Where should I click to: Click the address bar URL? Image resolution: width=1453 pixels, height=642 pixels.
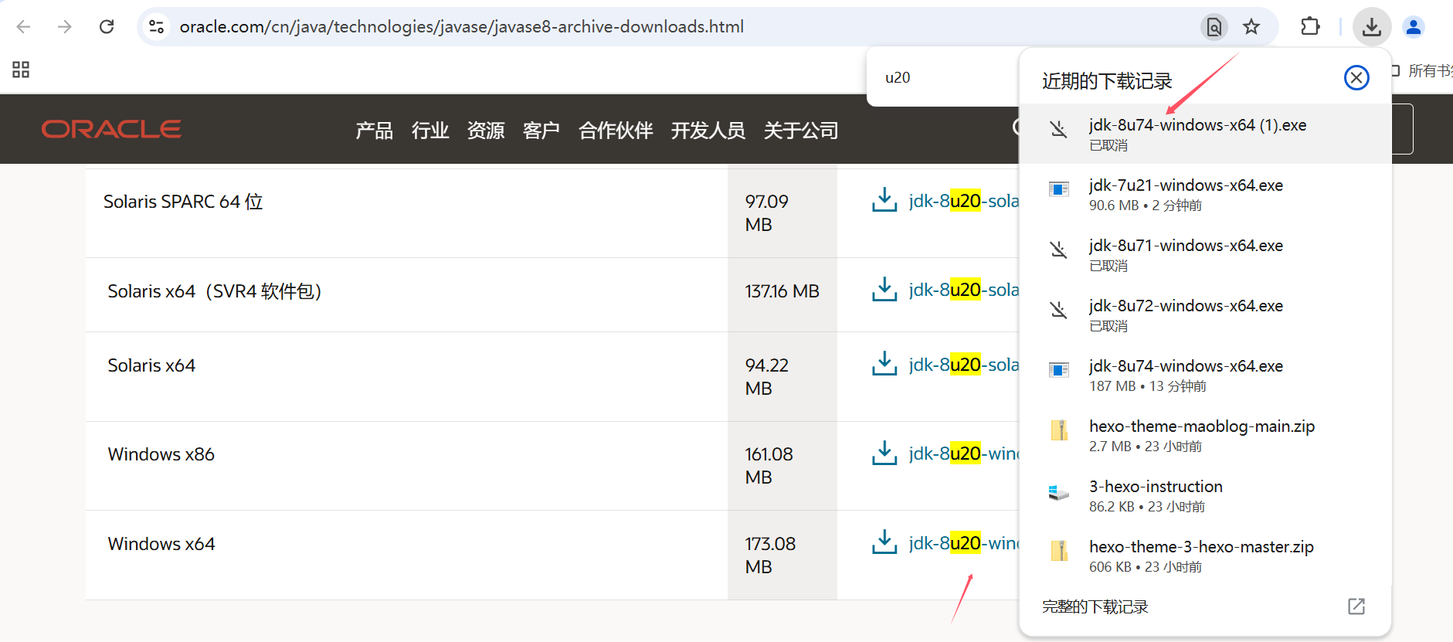[461, 27]
